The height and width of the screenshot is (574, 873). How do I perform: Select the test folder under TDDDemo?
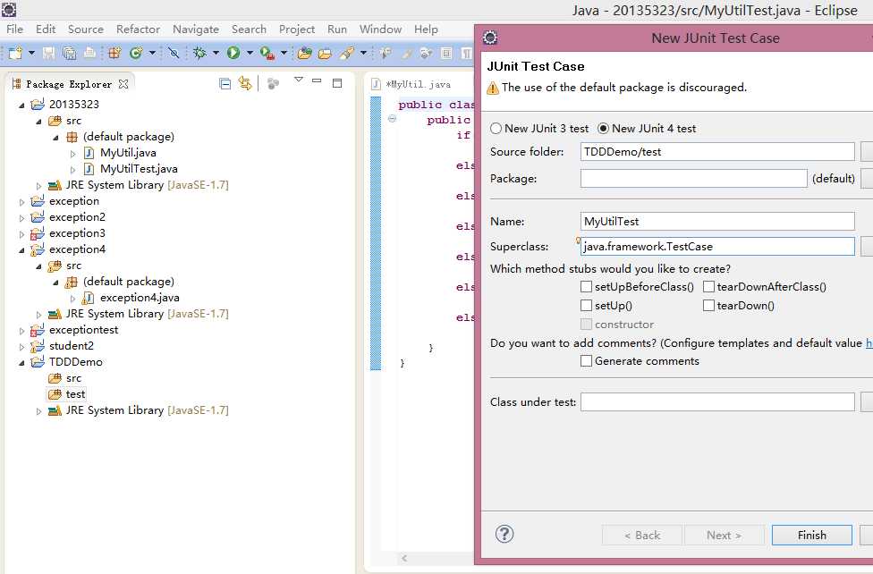[67, 394]
